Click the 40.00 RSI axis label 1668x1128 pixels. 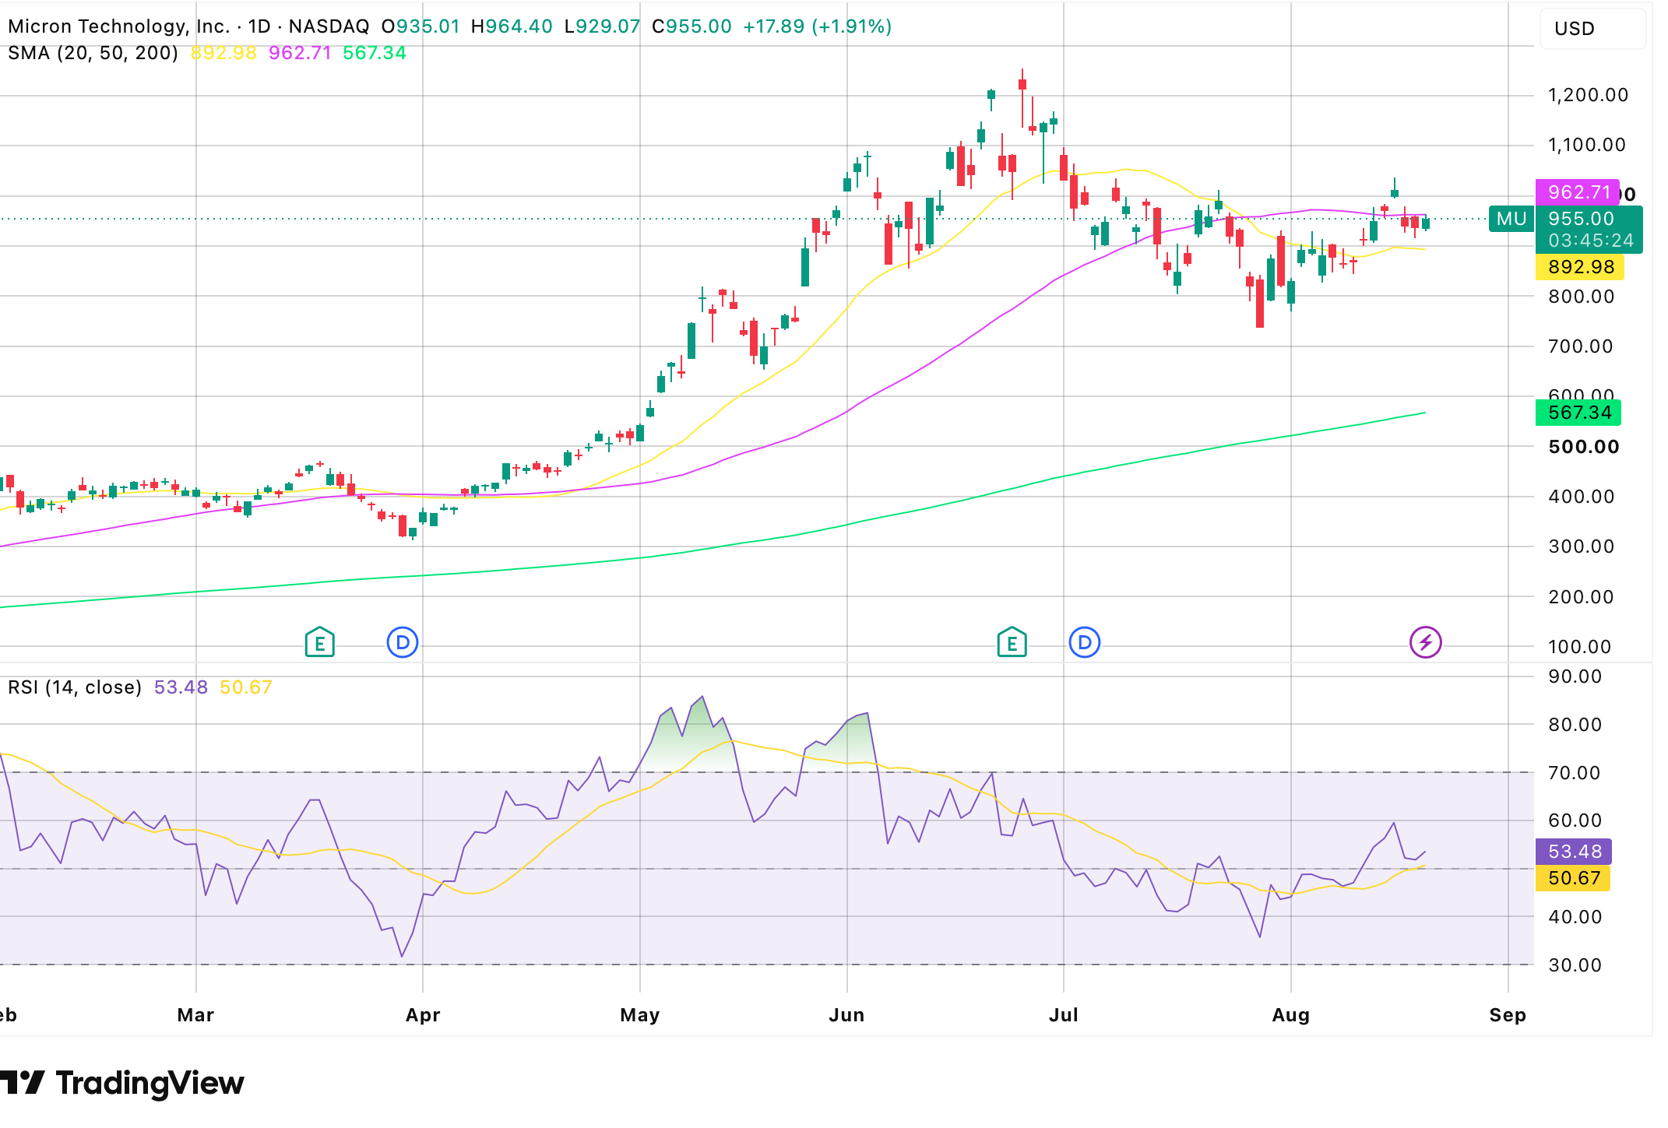tap(1575, 917)
